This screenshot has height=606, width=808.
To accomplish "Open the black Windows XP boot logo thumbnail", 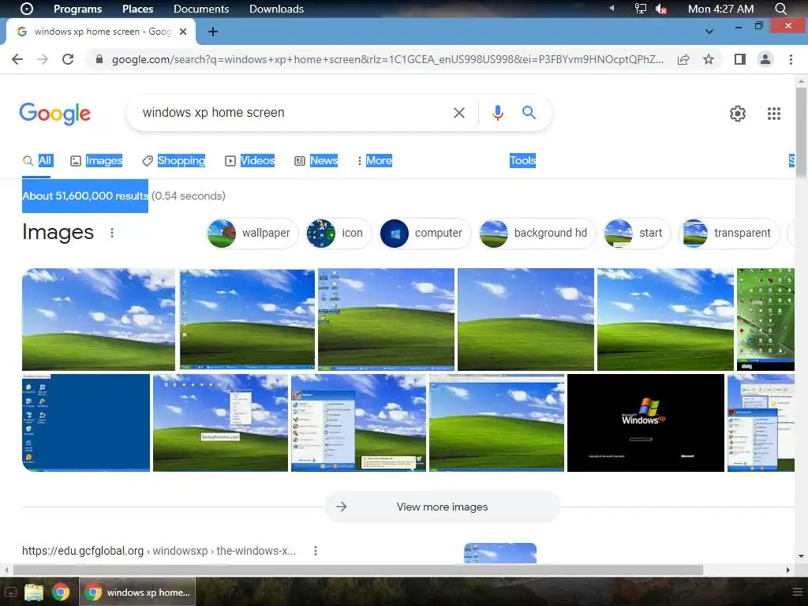I will 645,423.
